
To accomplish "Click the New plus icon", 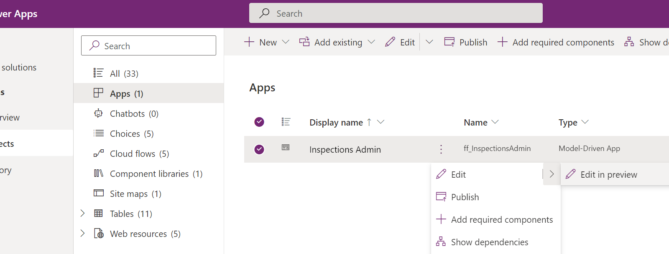I will 249,42.
